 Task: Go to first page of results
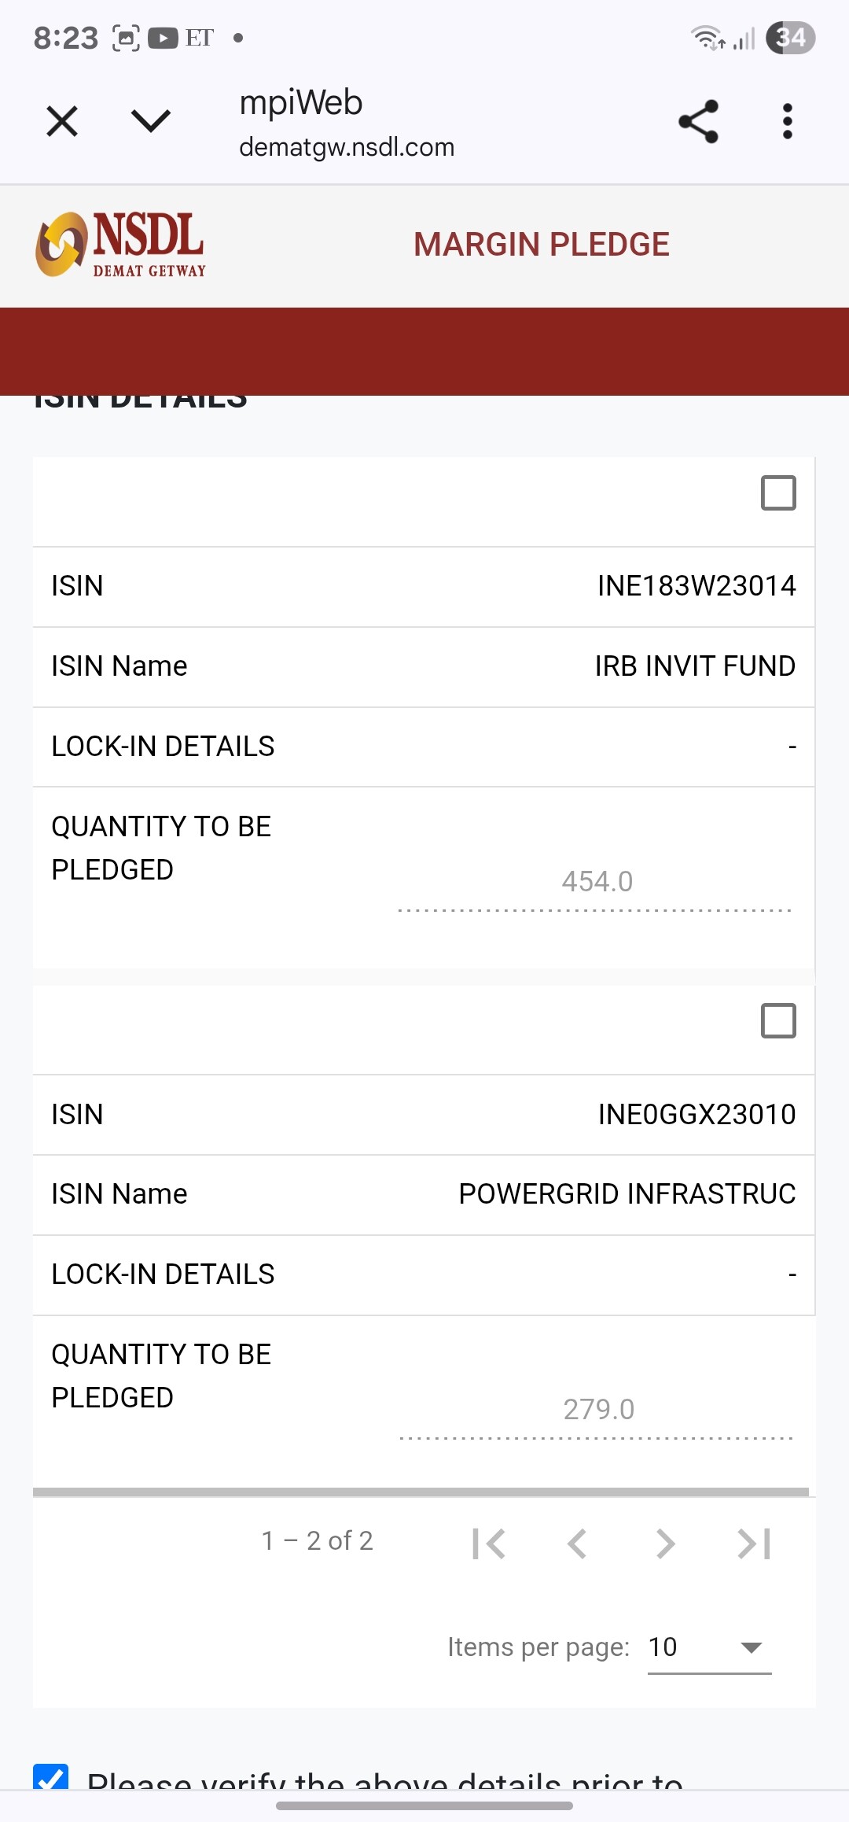point(488,1544)
